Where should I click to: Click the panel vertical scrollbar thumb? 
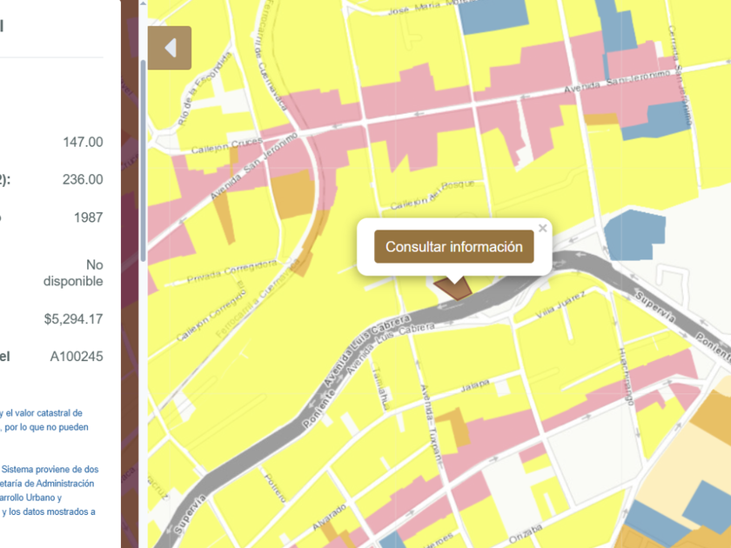[143, 161]
